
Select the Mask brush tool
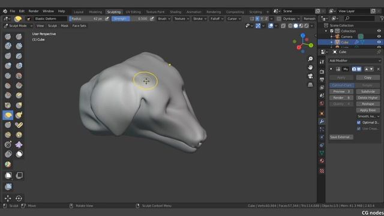pos(19,154)
